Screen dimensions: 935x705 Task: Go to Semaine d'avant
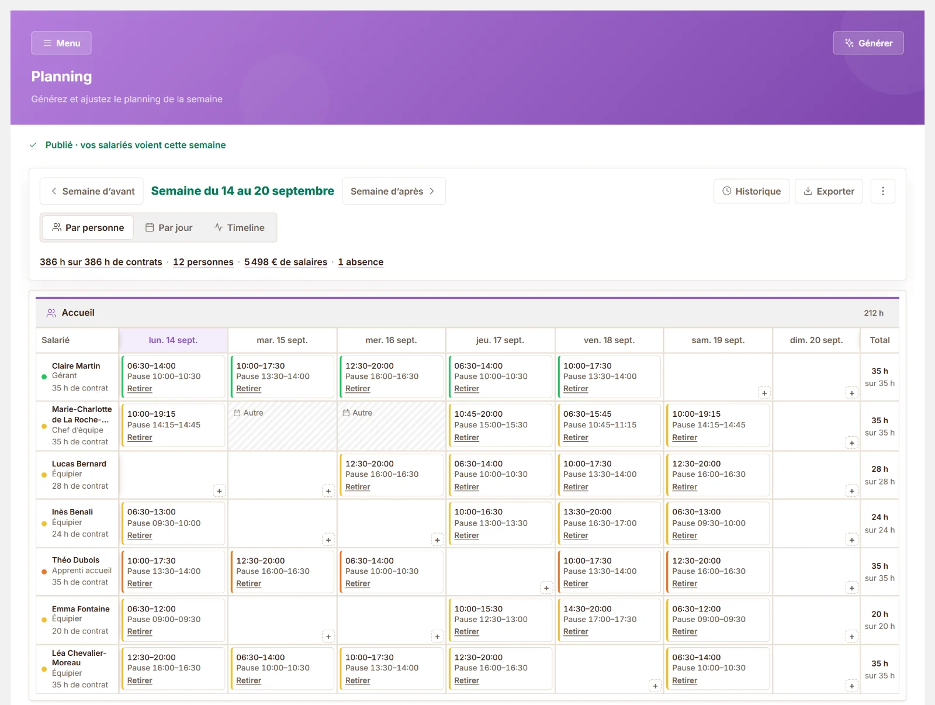pyautogui.click(x=92, y=191)
